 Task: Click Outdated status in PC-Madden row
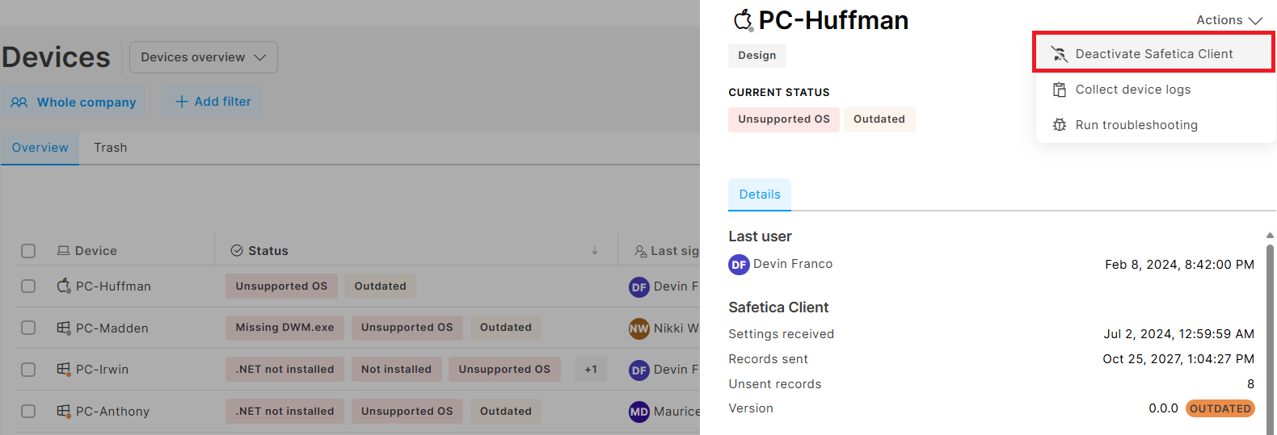[506, 328]
